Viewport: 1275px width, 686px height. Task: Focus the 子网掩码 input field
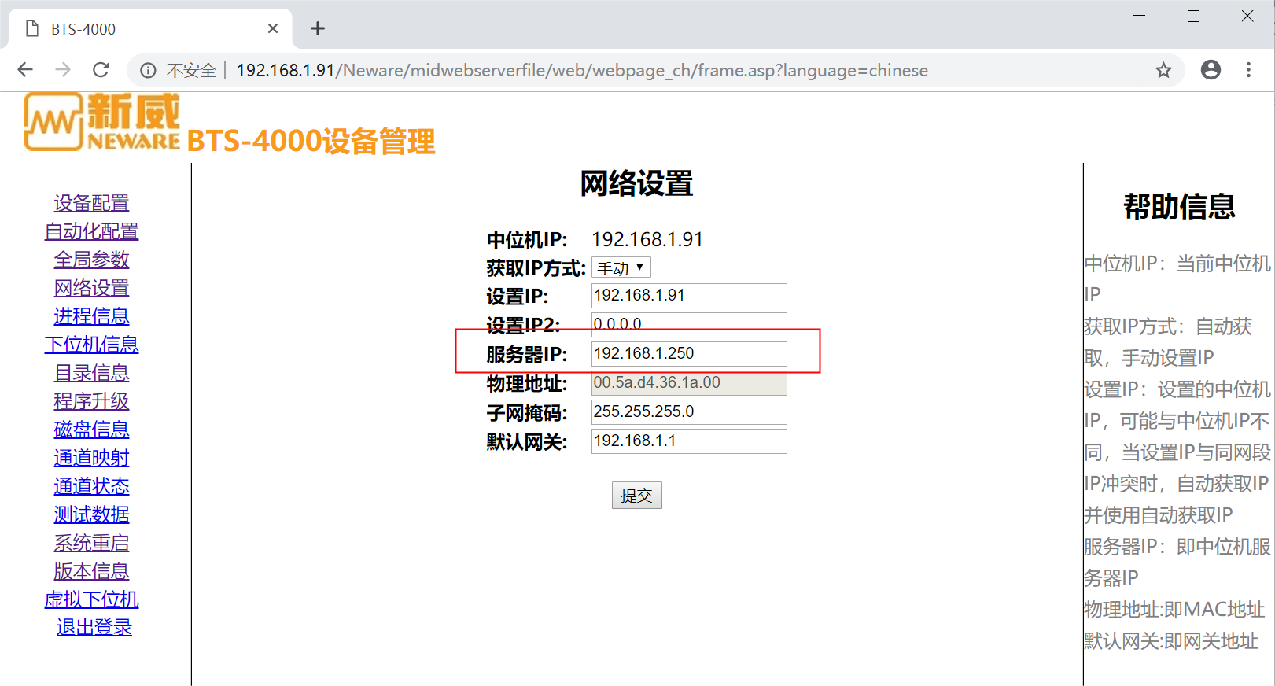tap(689, 412)
